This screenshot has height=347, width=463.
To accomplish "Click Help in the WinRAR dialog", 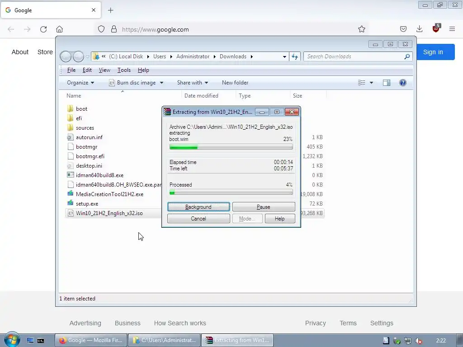I will (279, 219).
